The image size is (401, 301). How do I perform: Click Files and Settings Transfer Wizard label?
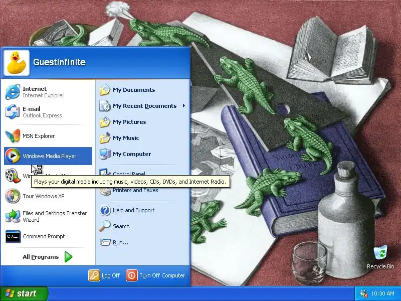coord(55,216)
